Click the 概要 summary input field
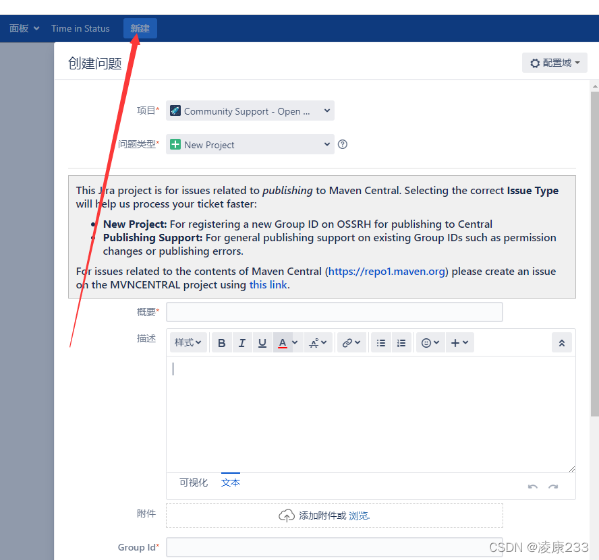599x560 pixels. [x=335, y=312]
